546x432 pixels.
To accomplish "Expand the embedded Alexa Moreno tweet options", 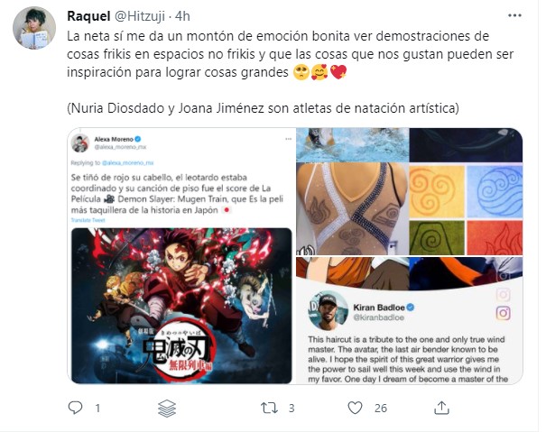I will coord(288,139).
